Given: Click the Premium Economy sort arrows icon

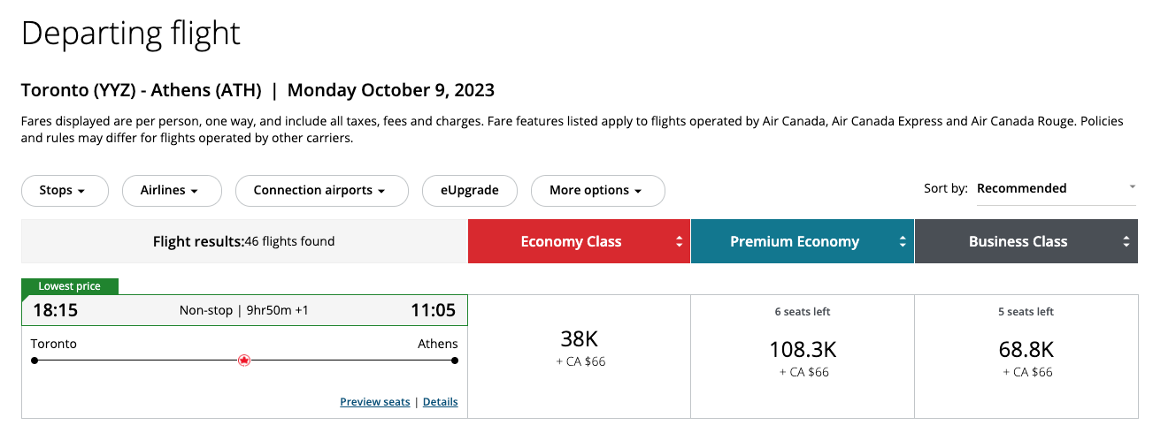Looking at the screenshot, I should click(903, 242).
